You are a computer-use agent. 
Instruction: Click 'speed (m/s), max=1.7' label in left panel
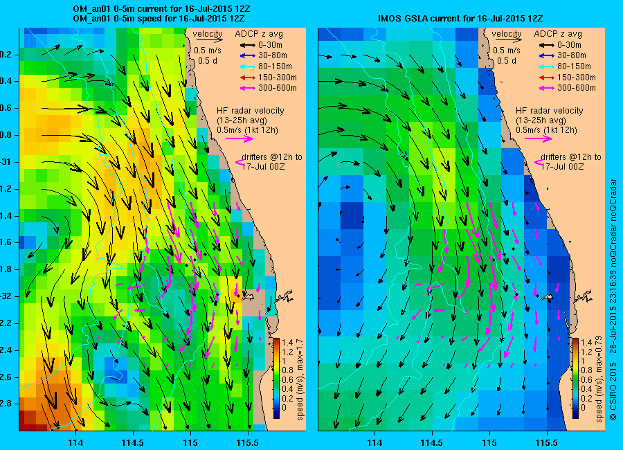[300, 379]
